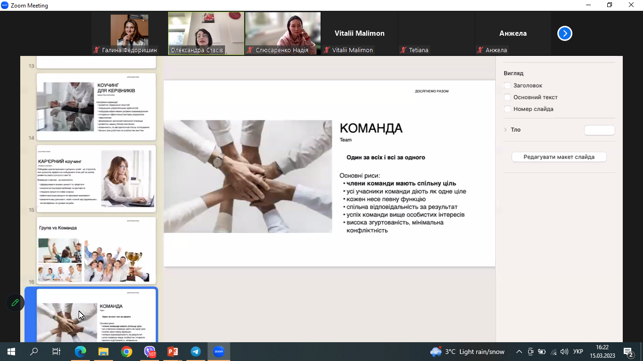Select Олександра Стасів's video tile

tap(206, 33)
